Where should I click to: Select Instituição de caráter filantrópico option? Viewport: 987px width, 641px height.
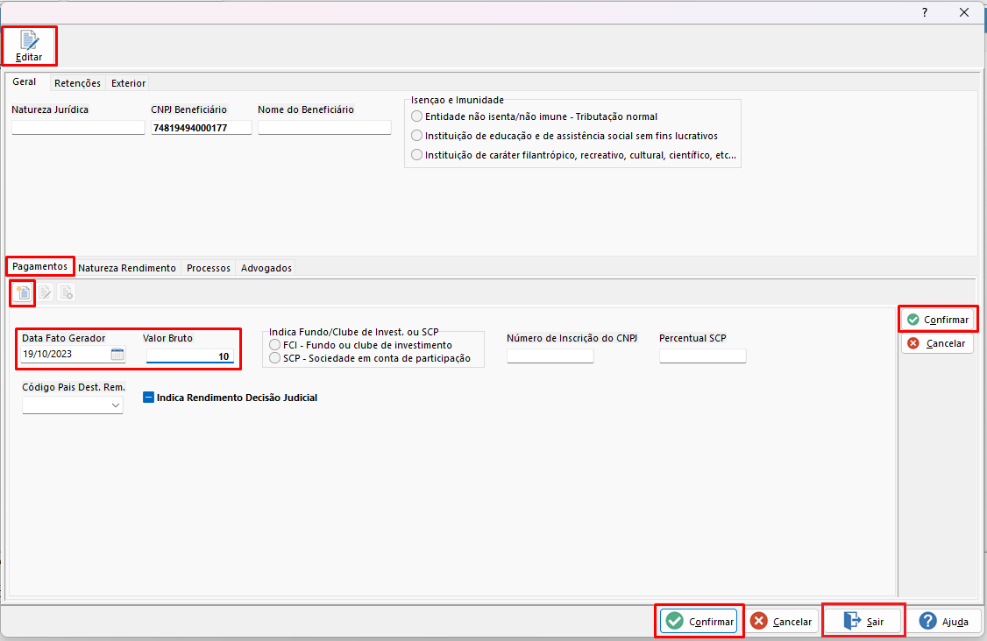(x=416, y=155)
